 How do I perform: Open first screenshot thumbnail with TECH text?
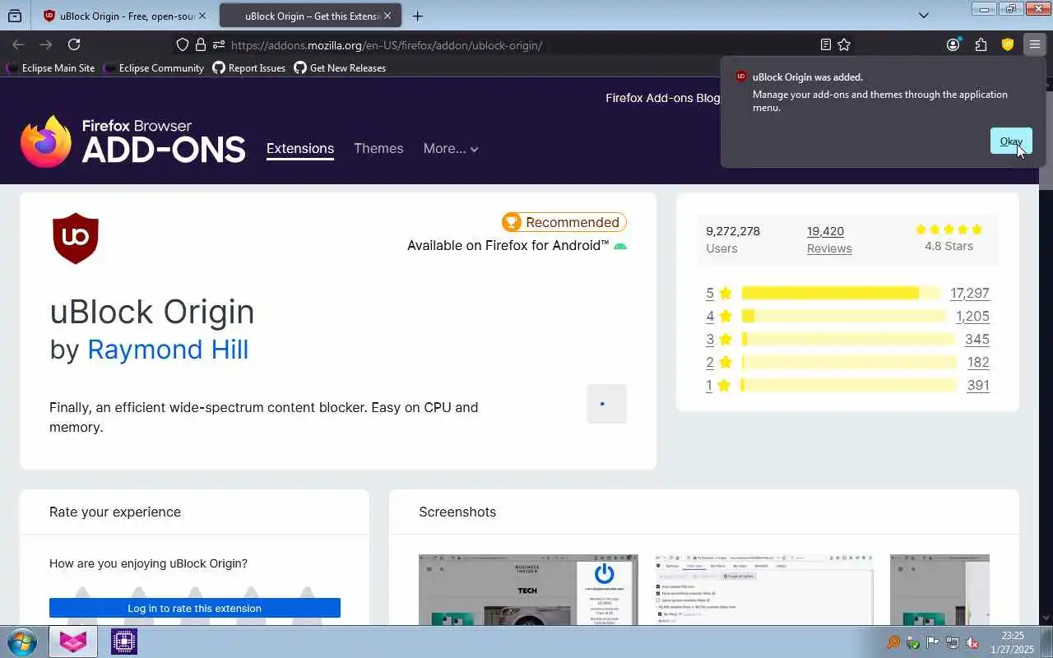(528, 590)
